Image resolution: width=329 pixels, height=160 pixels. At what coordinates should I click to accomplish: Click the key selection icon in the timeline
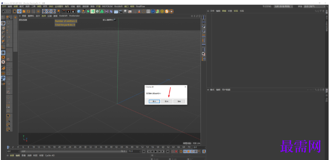(181, 151)
